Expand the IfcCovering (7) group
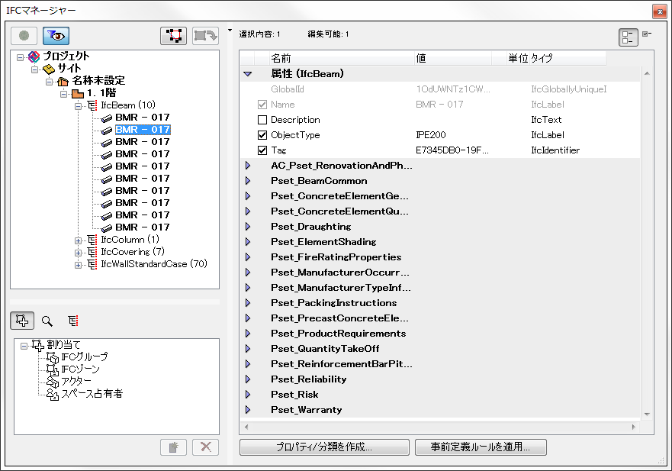 78,253
